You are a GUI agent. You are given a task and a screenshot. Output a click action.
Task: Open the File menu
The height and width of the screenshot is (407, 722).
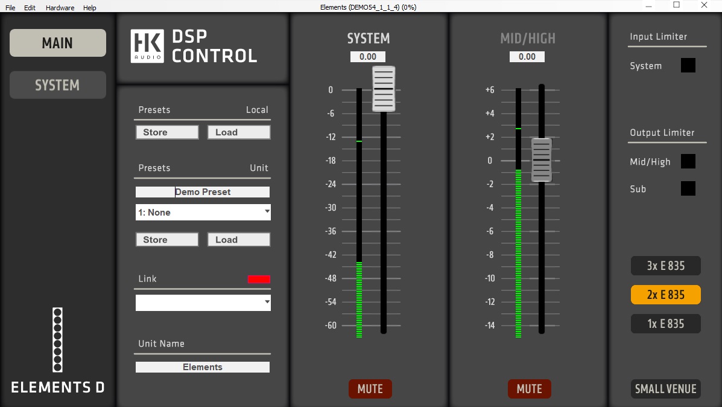(x=10, y=8)
